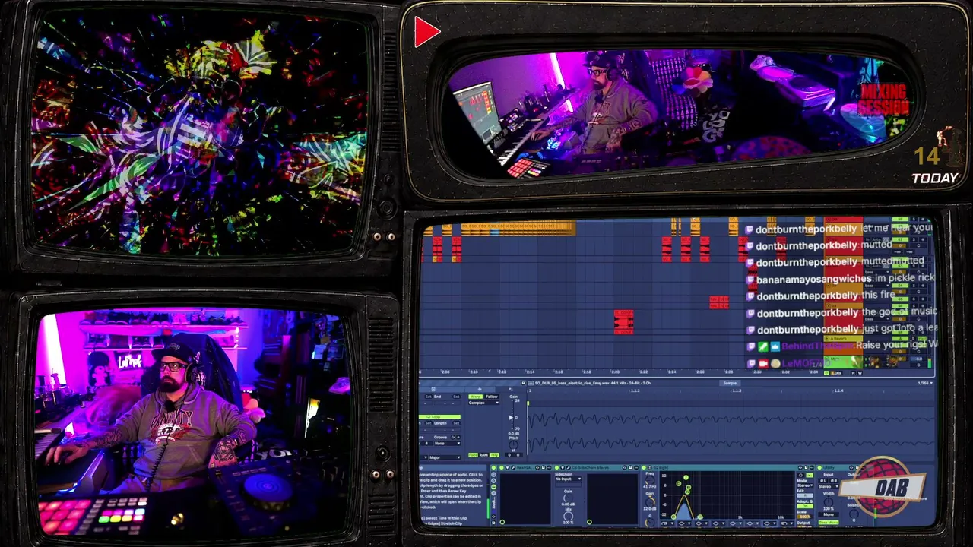
Task: Click bananamayosangwiches username in chat overlay
Action: click(814, 279)
